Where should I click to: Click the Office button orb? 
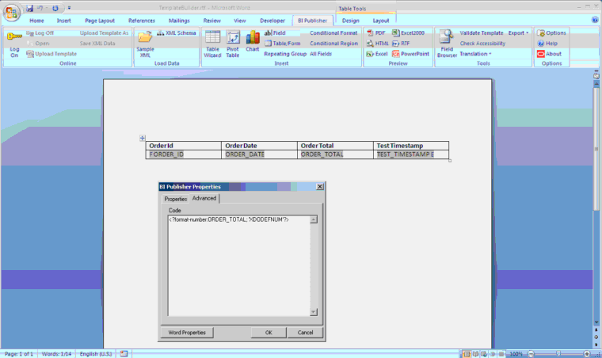click(11, 13)
